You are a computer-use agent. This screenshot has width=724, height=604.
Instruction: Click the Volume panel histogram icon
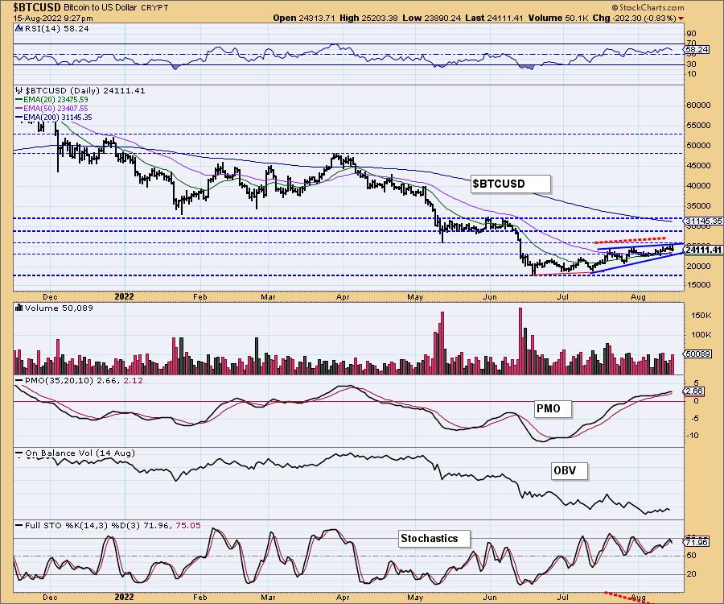coord(19,308)
